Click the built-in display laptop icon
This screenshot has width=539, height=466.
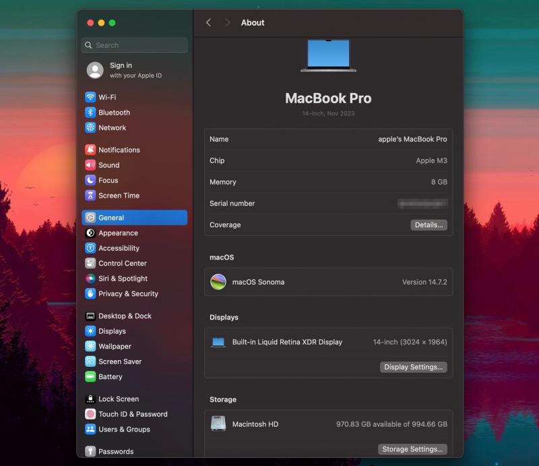[218, 342]
